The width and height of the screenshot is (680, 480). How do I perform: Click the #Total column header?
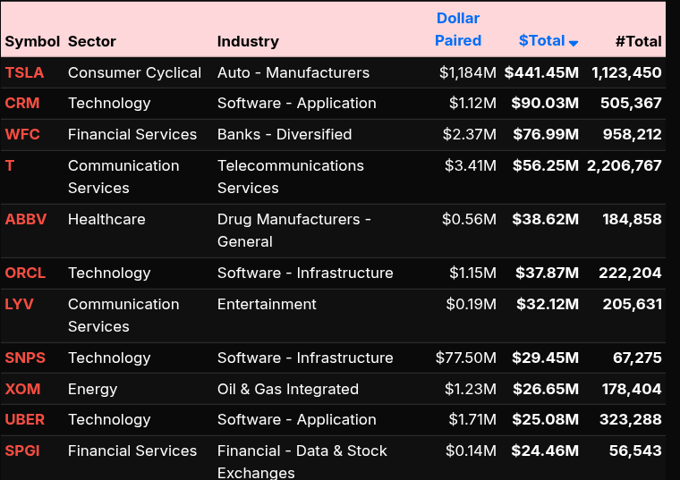point(638,41)
